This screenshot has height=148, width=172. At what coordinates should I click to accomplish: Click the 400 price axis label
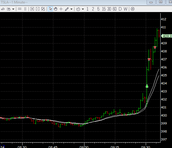coord(164,115)
